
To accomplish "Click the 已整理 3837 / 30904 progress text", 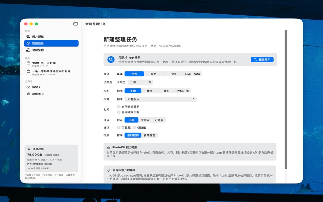I will click(43, 75).
